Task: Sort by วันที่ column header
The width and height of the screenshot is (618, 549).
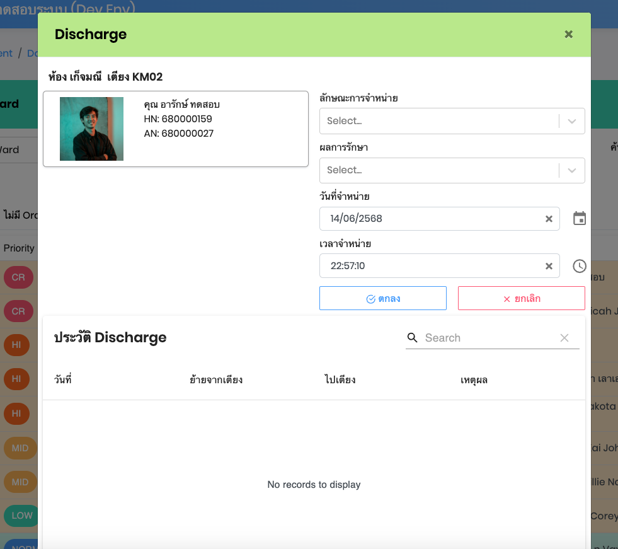Action: point(63,379)
